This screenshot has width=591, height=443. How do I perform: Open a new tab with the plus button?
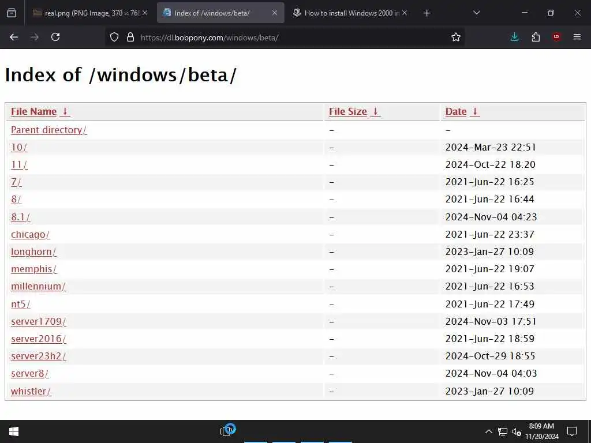point(427,13)
